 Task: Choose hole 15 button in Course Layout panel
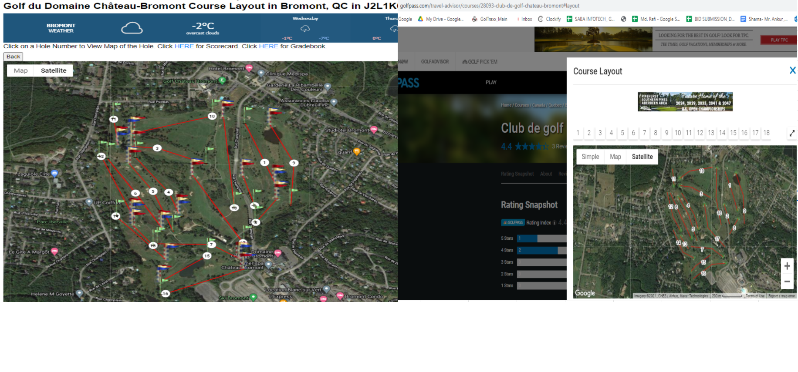733,133
